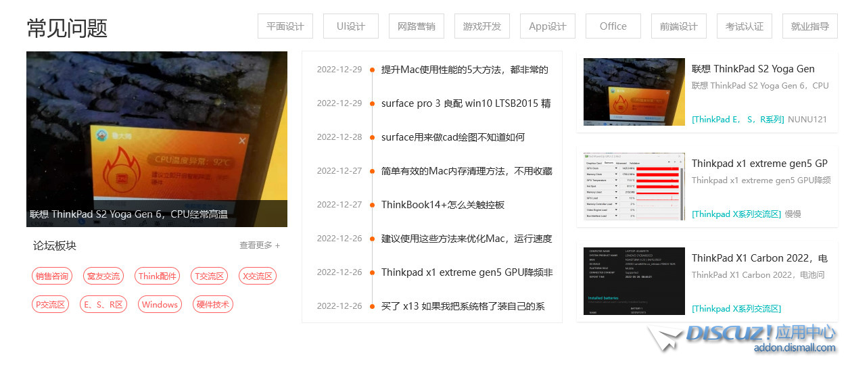This screenshot has width=848, height=365.
Task: Open the 前端设计 tab
Action: point(679,26)
